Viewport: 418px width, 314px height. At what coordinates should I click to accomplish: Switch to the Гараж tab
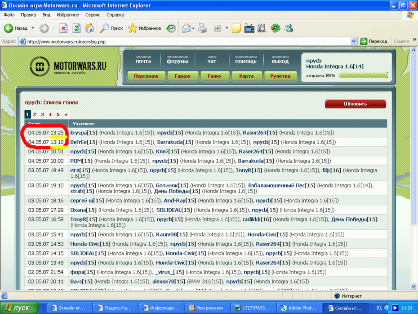(x=182, y=76)
